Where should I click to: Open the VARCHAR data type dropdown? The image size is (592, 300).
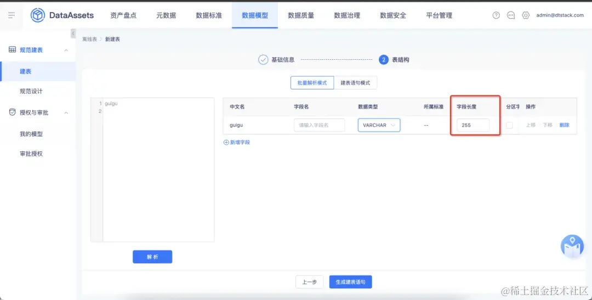coord(379,125)
